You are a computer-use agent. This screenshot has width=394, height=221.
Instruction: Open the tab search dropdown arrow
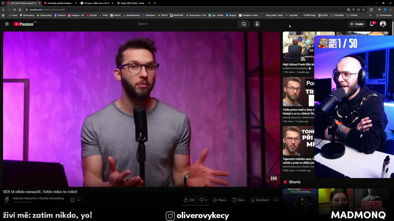[x=3, y=3]
